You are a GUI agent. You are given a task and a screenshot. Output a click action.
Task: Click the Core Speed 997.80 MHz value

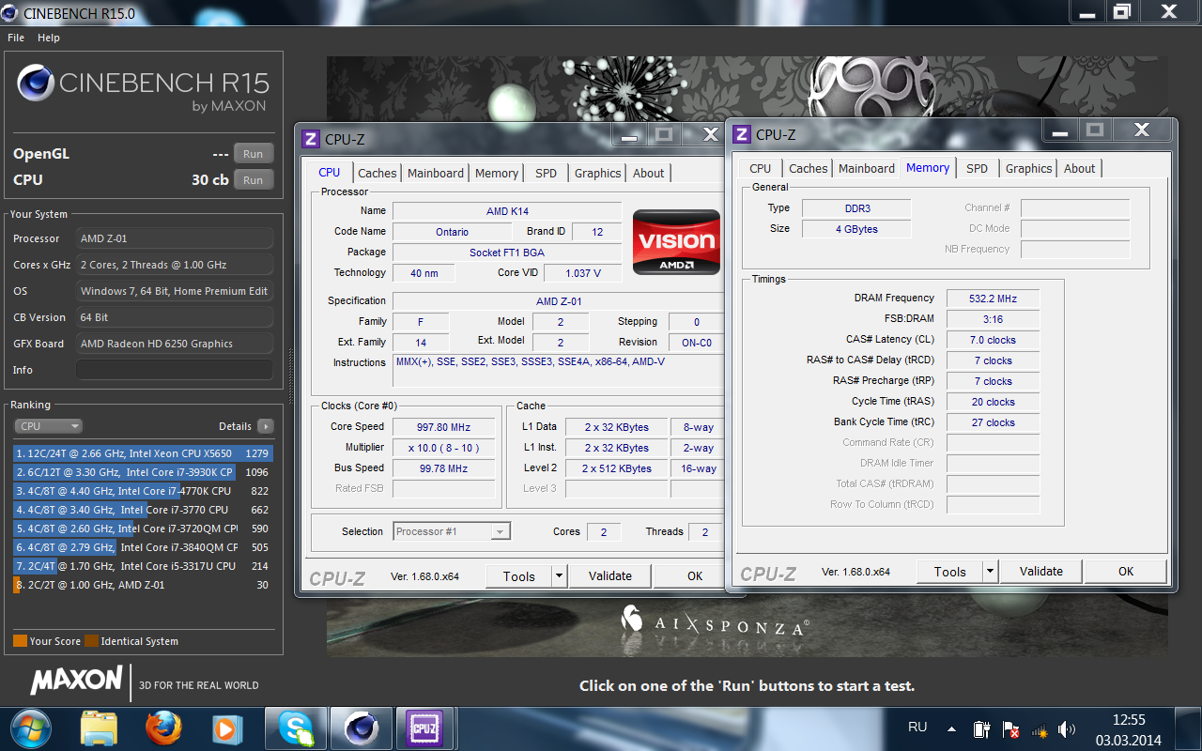coord(444,427)
